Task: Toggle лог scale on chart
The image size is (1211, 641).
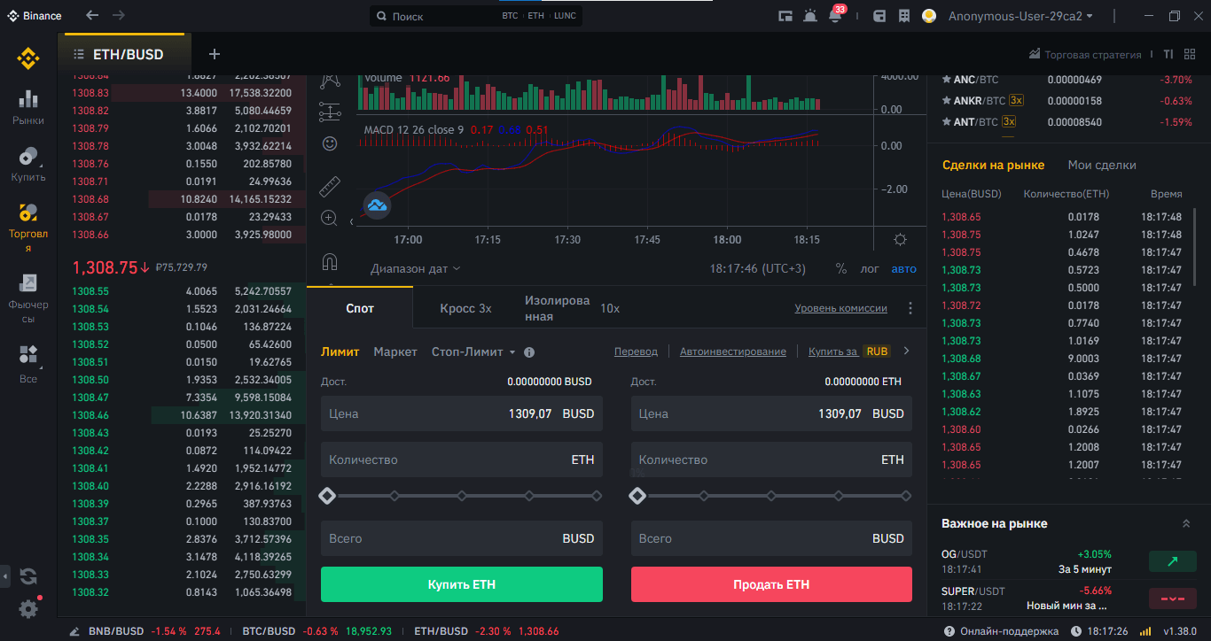Action: (x=870, y=268)
